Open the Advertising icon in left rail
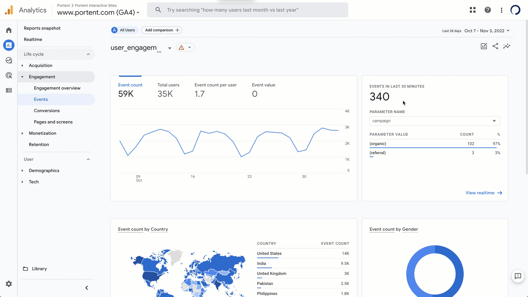This screenshot has width=528, height=297. pyautogui.click(x=9, y=75)
